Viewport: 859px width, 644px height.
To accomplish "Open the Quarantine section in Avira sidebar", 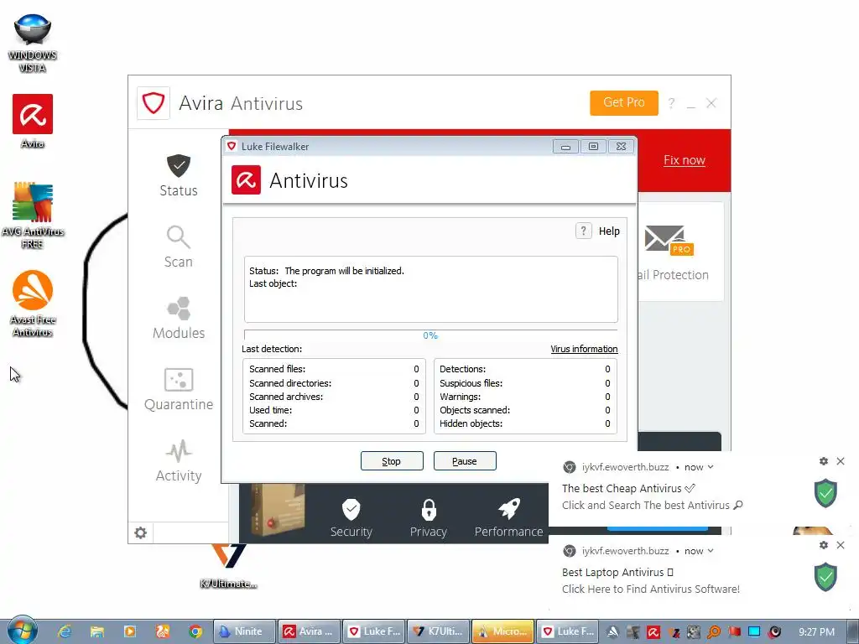I will click(x=179, y=389).
